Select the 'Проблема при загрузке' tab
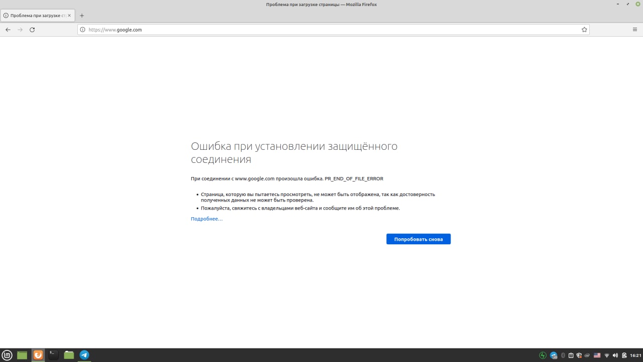 (38, 16)
